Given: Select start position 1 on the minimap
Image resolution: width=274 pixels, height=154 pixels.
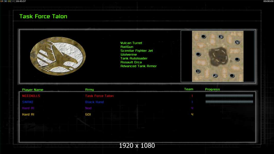Looking at the screenshot, I should pyautogui.click(x=198, y=71).
